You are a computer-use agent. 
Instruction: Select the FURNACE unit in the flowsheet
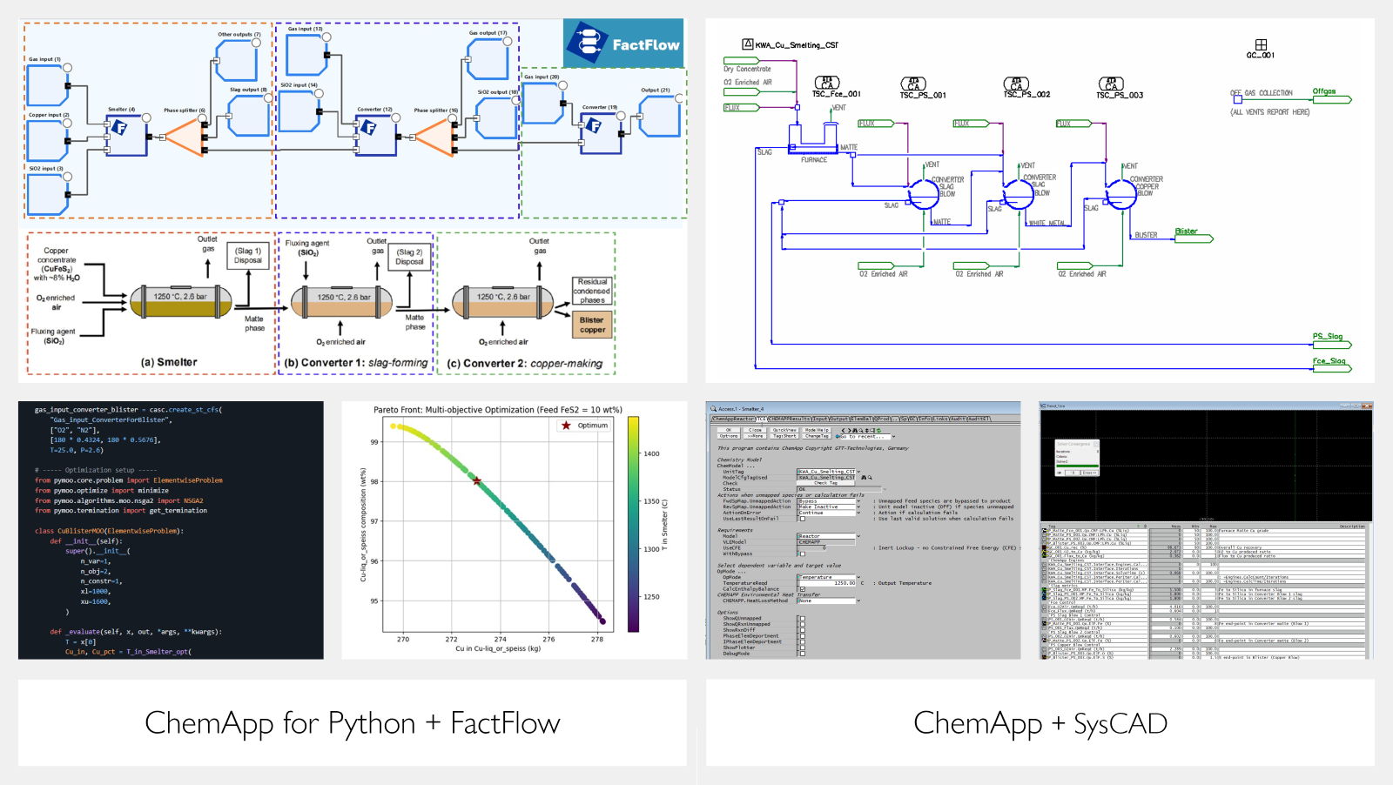[813, 139]
